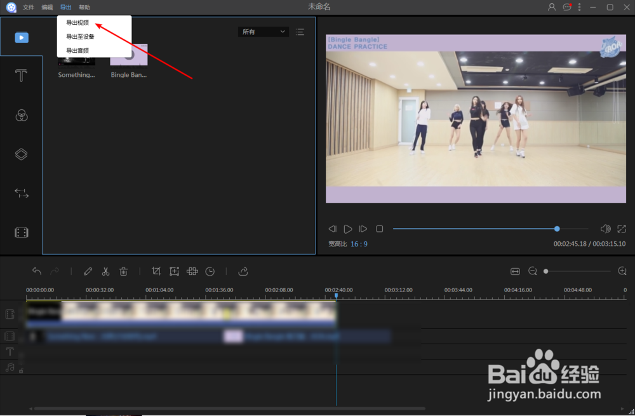The height and width of the screenshot is (416, 635).
Task: Click the timeline zoom slider handle
Action: coord(546,271)
